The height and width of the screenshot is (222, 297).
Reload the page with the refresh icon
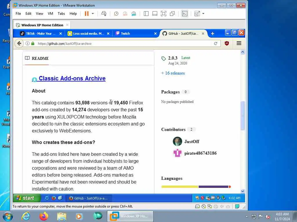click(x=215, y=44)
